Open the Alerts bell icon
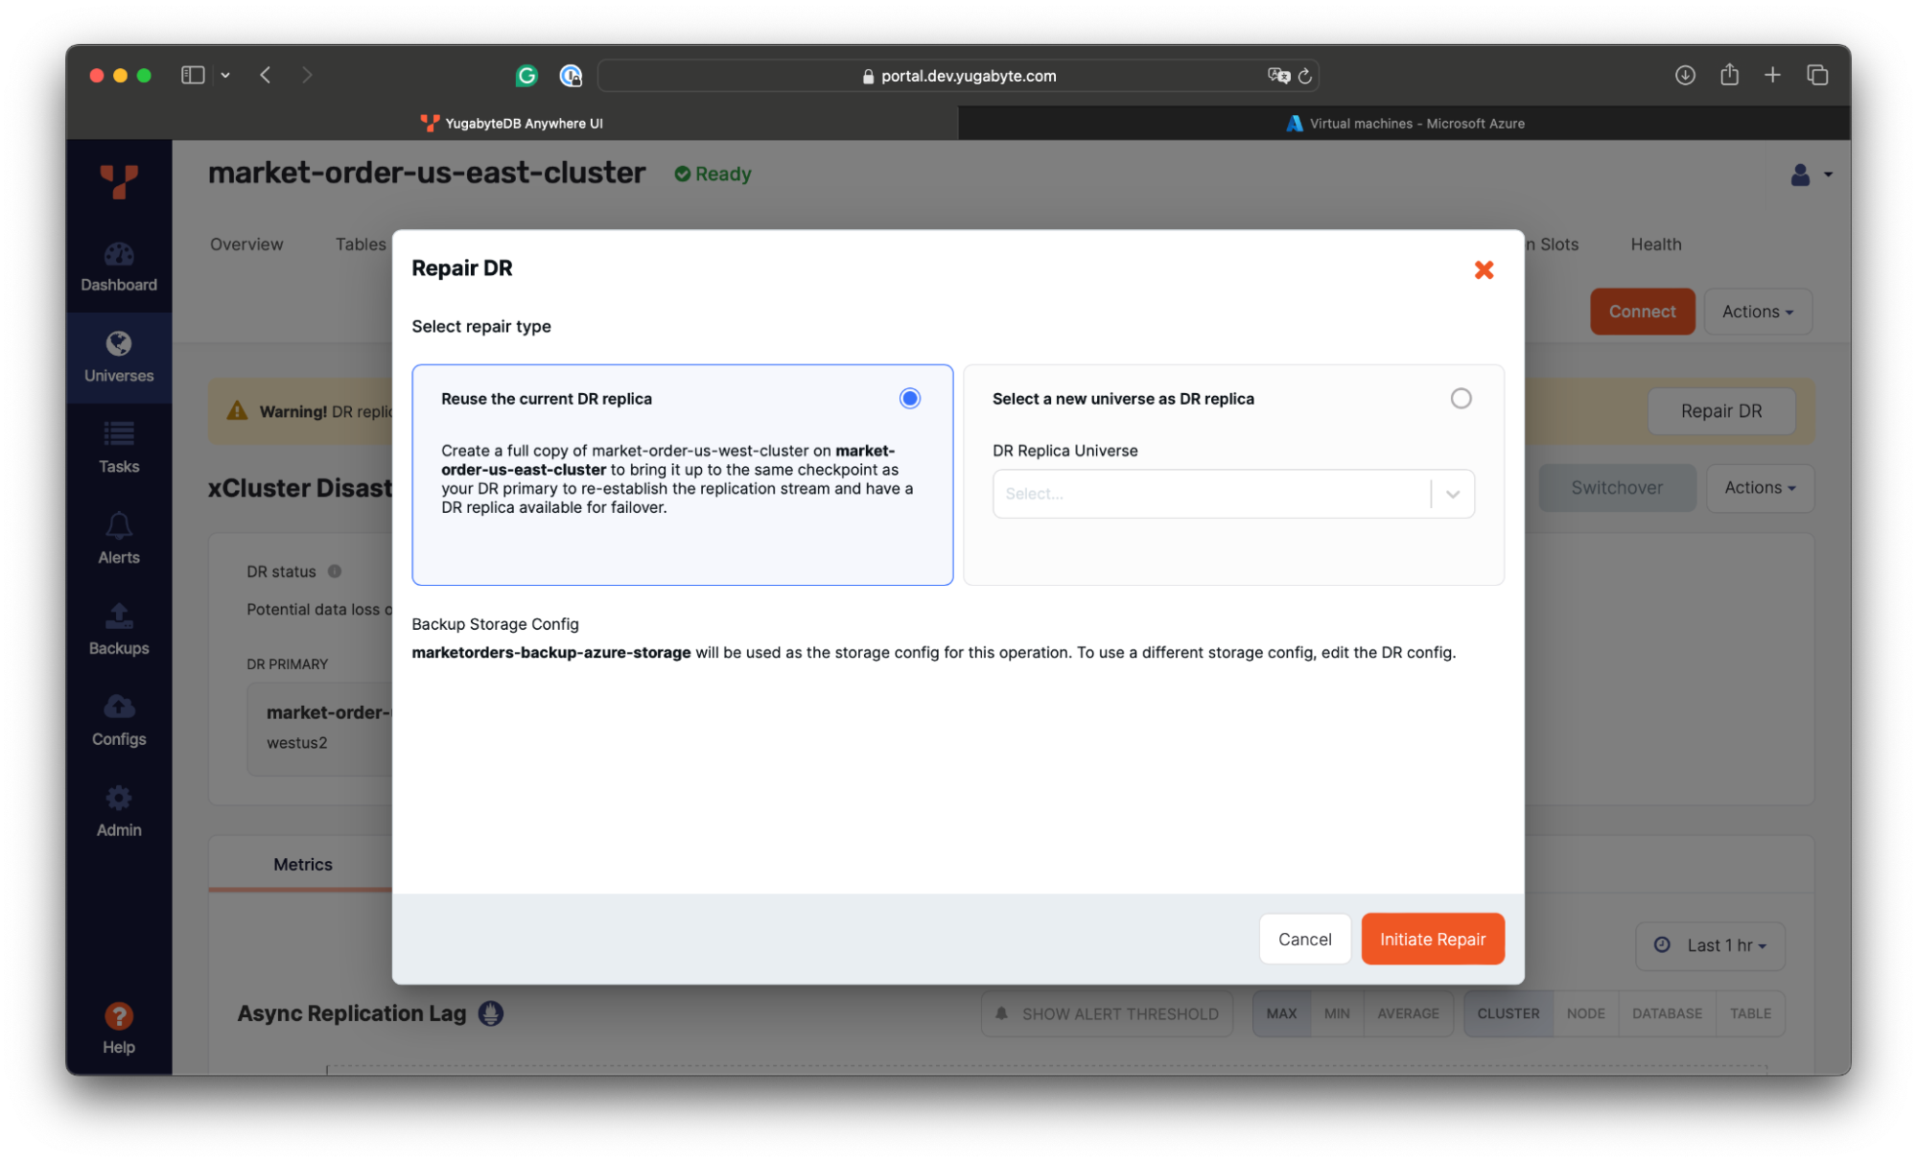1917x1163 pixels. pos(119,538)
